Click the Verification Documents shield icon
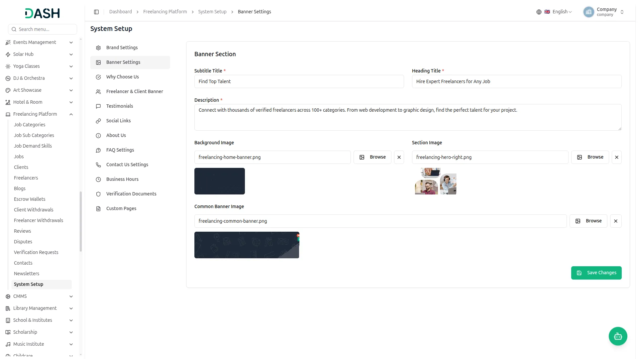Image resolution: width=638 pixels, height=359 pixels. point(98,194)
